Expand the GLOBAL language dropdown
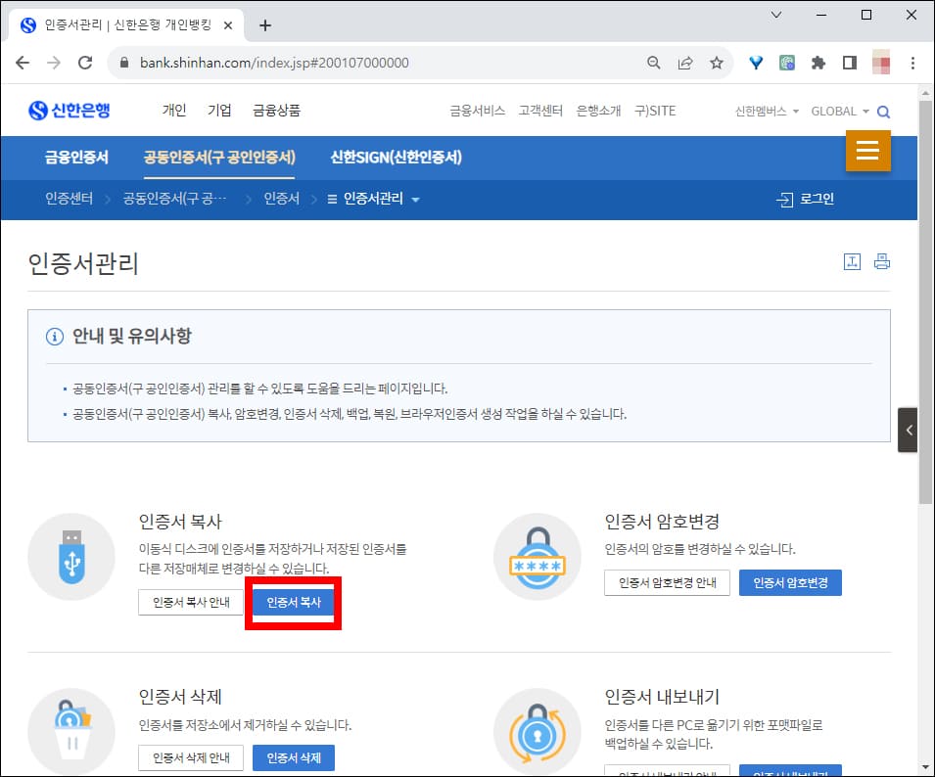The image size is (935, 777). click(839, 111)
